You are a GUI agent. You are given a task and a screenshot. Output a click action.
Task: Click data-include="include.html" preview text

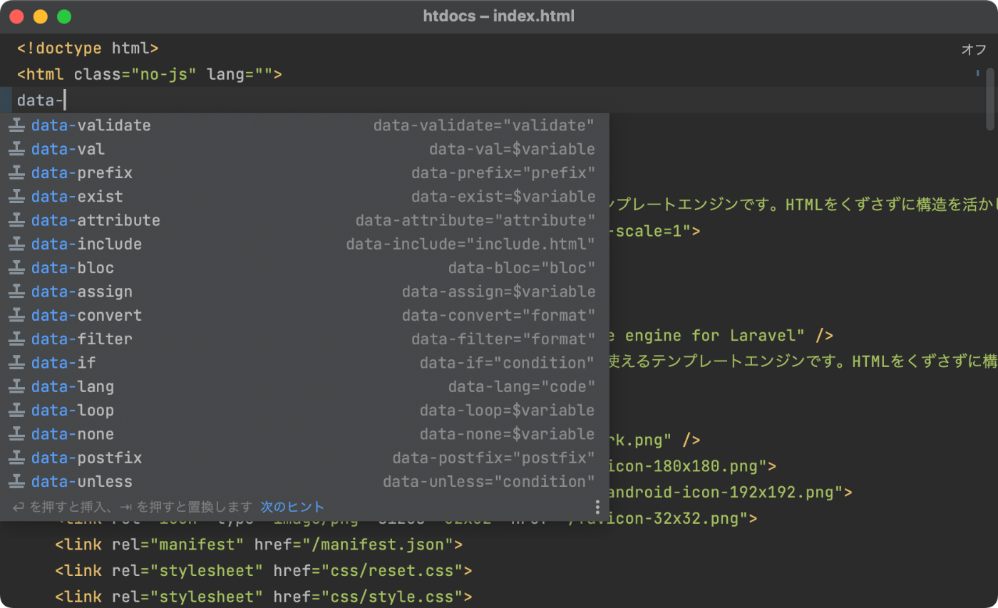coord(470,244)
